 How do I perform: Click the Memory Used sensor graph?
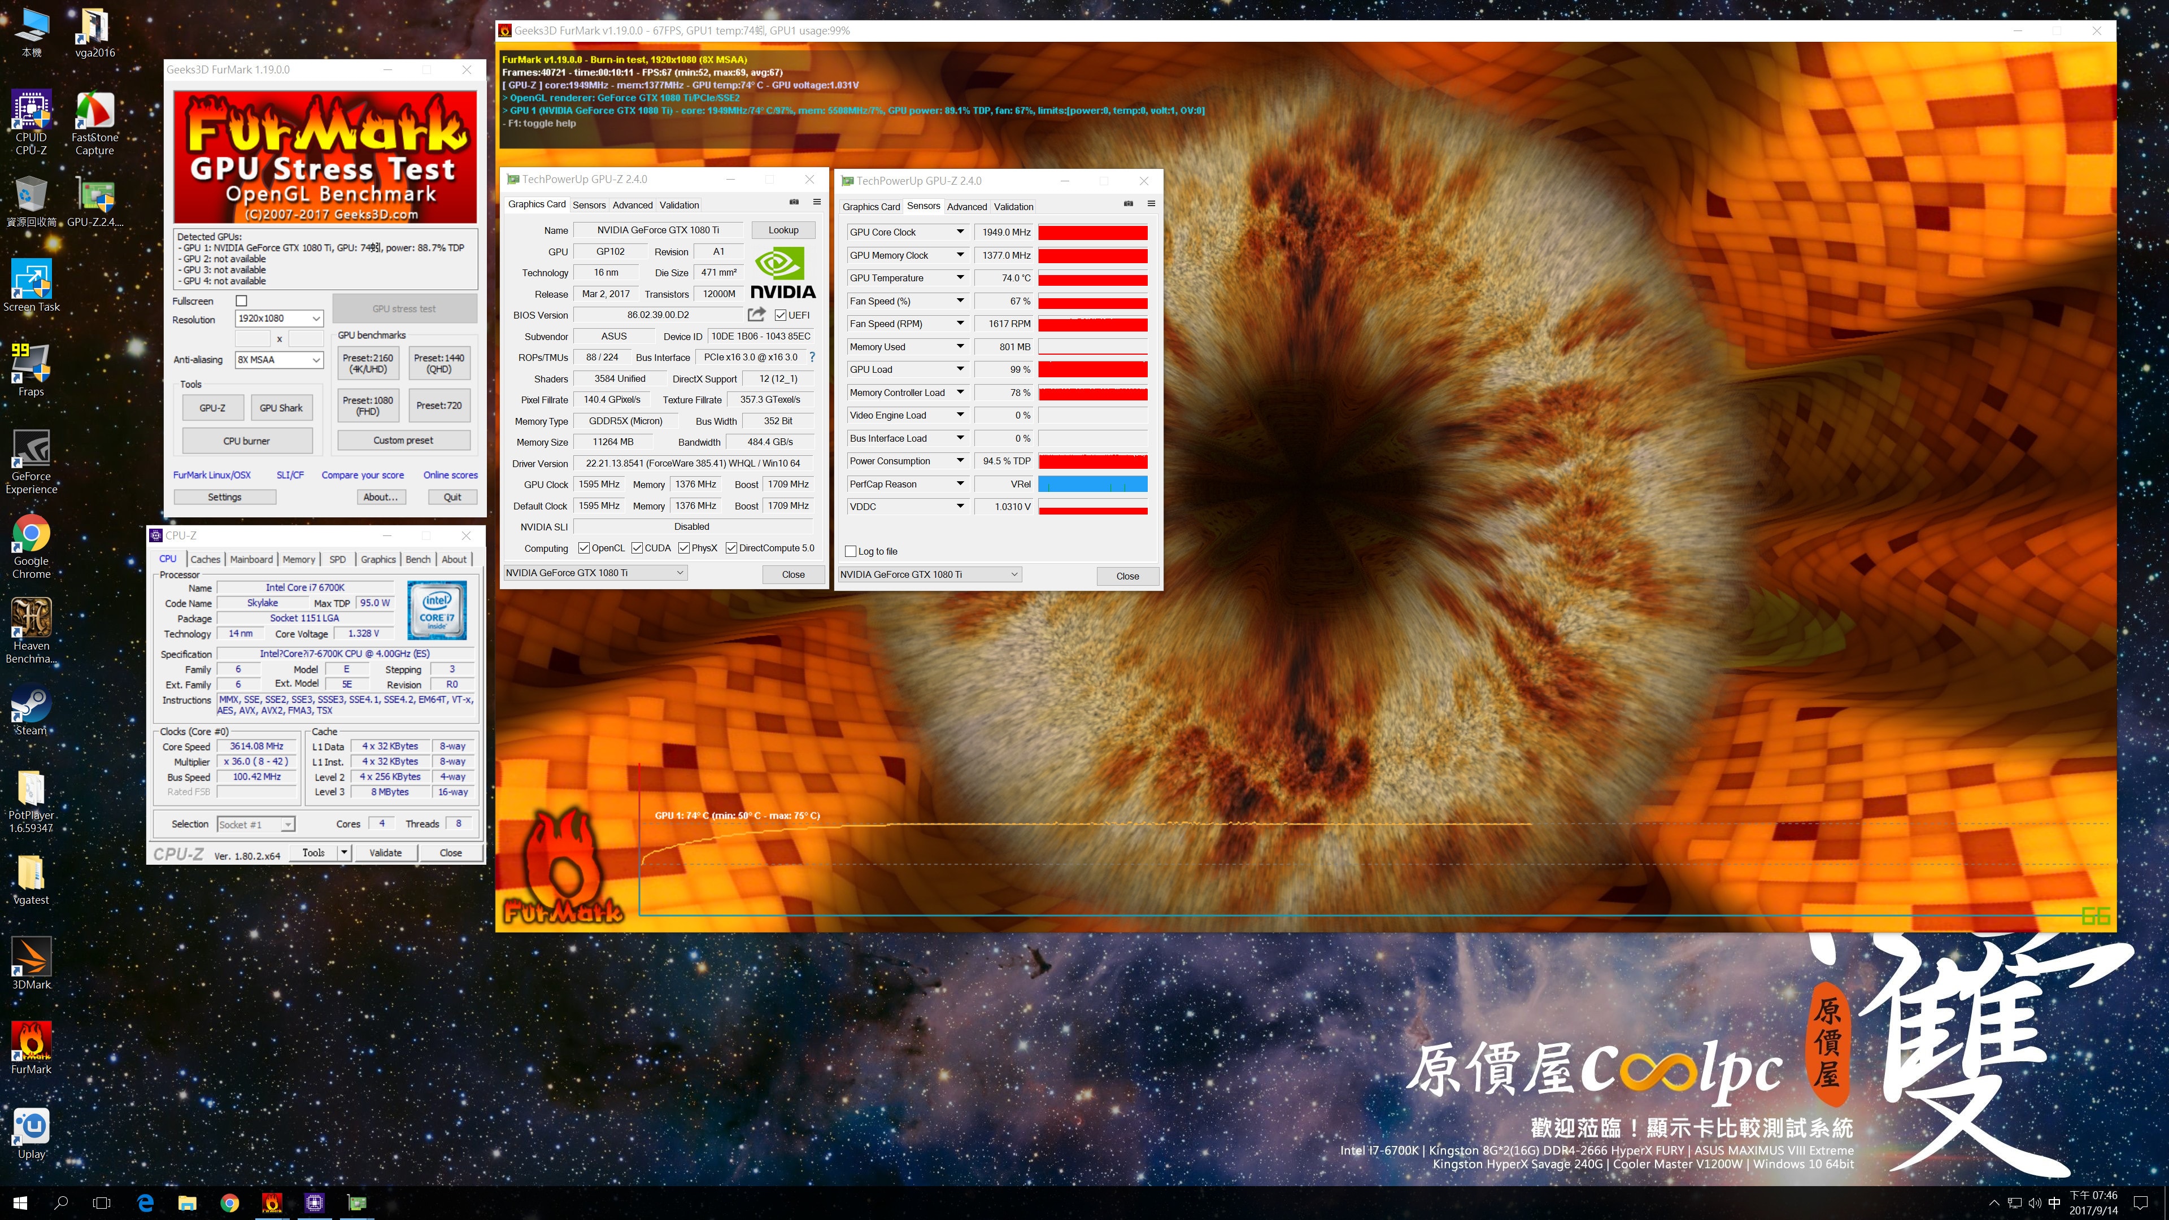[1092, 347]
